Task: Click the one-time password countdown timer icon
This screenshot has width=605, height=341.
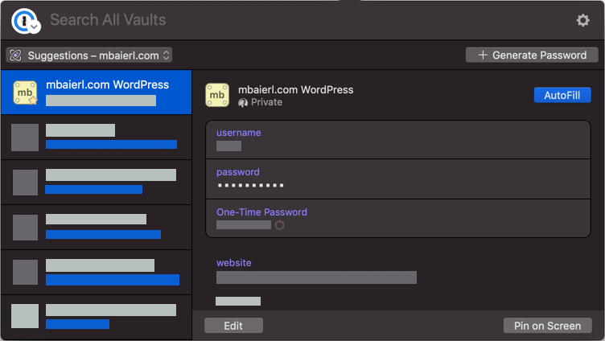Action: tap(279, 225)
